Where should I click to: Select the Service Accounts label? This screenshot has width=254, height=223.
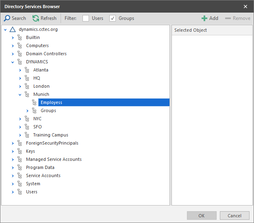click(x=43, y=175)
